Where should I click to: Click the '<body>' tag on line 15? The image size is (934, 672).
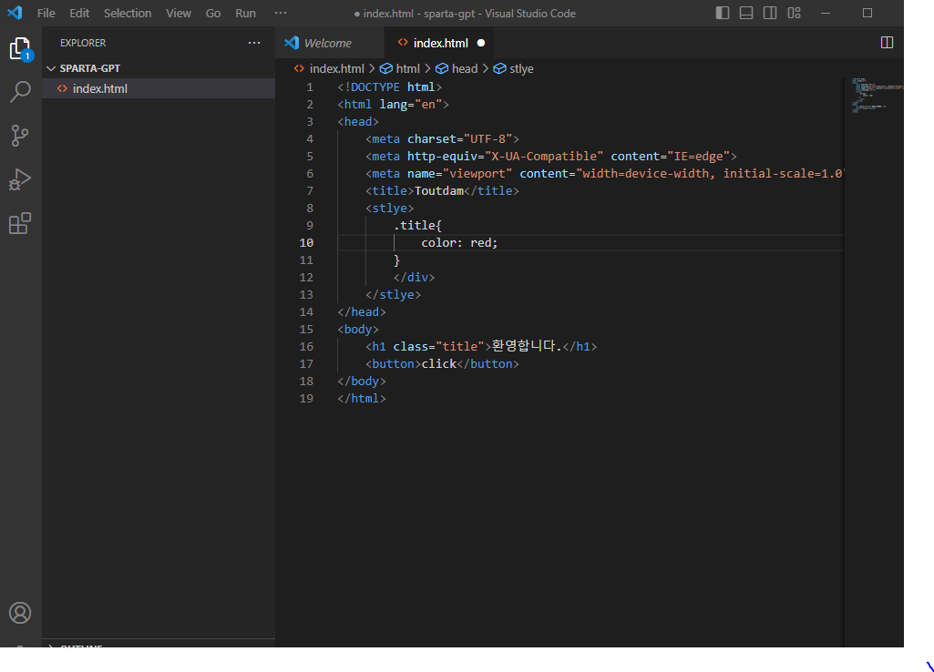[x=358, y=329]
